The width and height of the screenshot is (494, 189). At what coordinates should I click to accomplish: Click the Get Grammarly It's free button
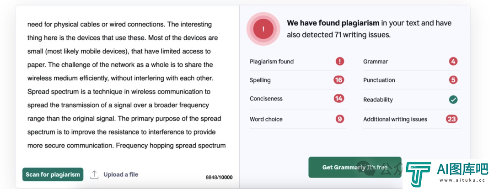click(x=355, y=167)
